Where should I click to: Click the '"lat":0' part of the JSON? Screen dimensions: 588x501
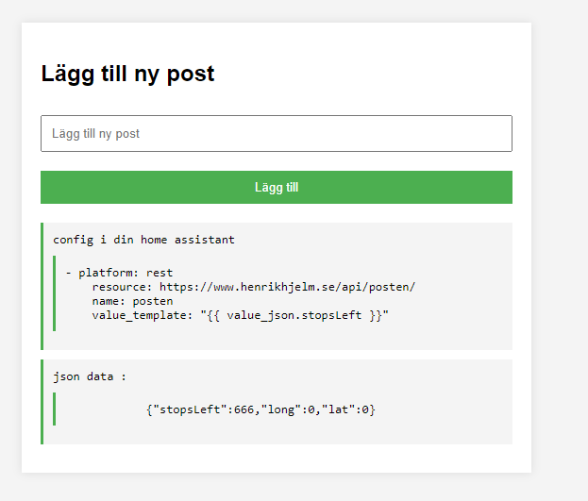[345, 409]
